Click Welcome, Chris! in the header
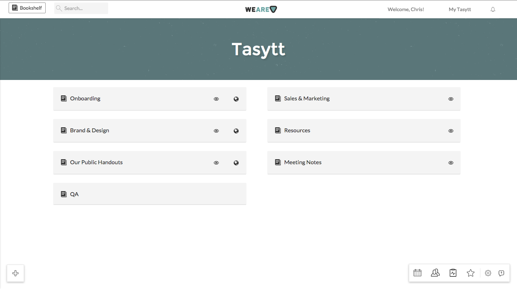This screenshot has height=289, width=517. click(405, 9)
